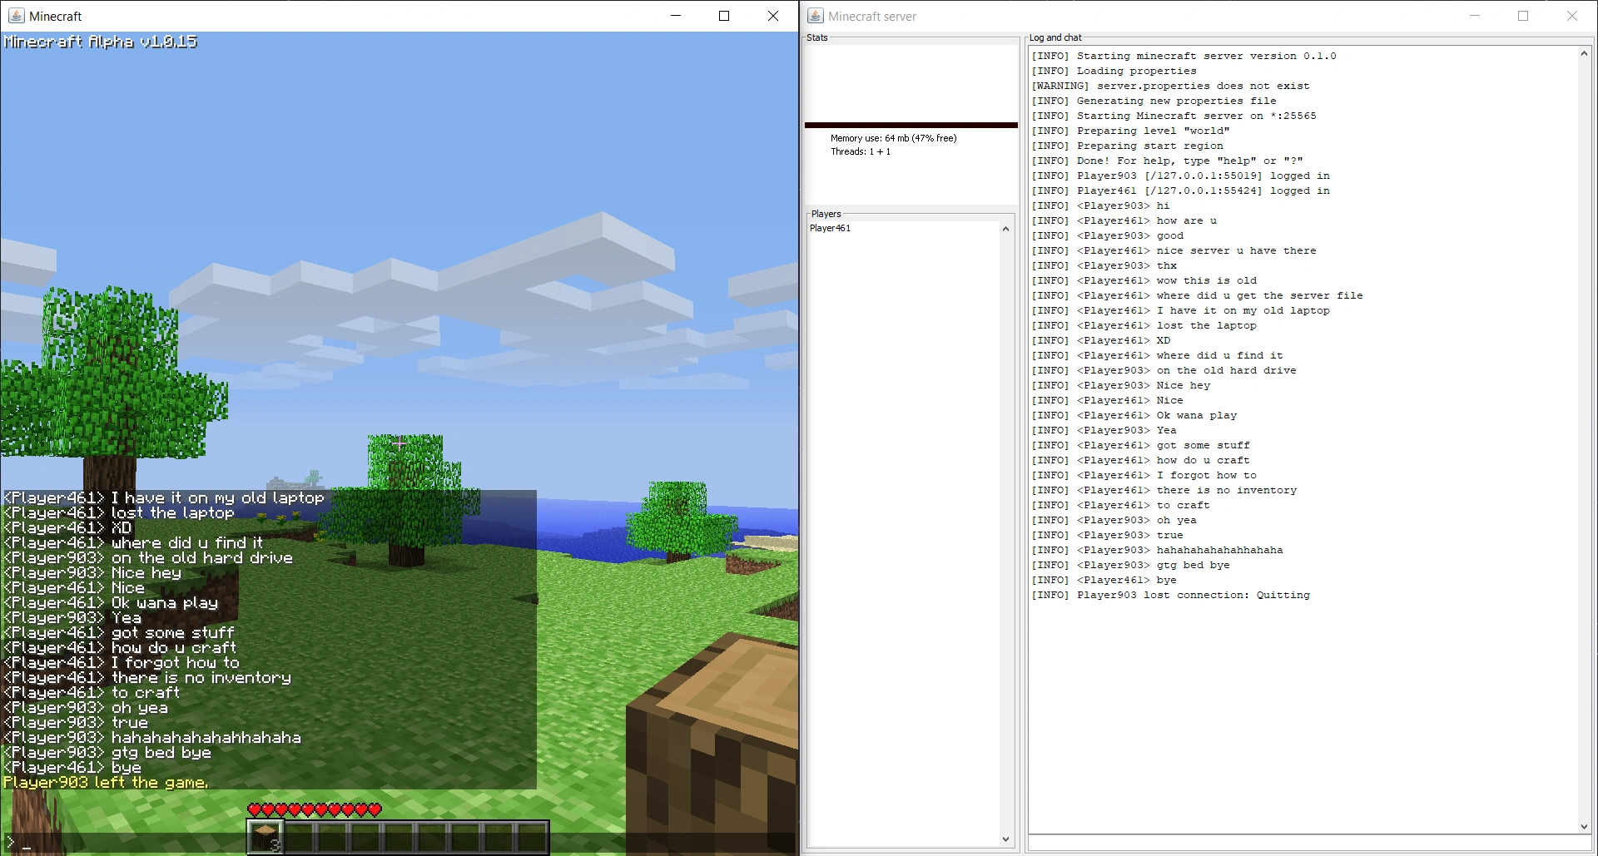
Task: Click the in-game chat input prompt
Action: click(x=398, y=844)
